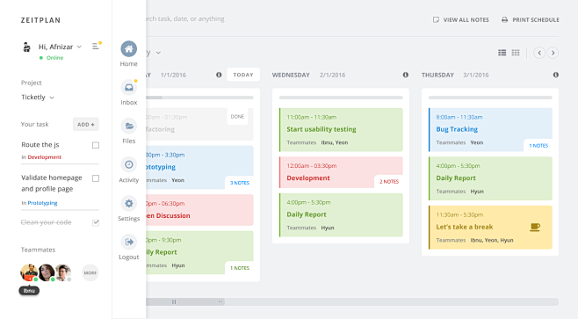Switch to grid view icon
578x319 pixels.
pos(516,53)
